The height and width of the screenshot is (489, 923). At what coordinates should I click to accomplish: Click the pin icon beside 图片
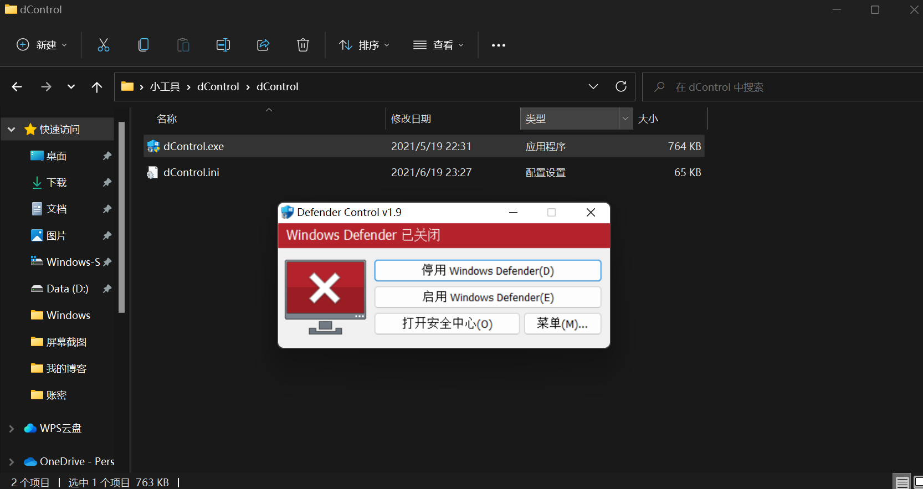107,236
